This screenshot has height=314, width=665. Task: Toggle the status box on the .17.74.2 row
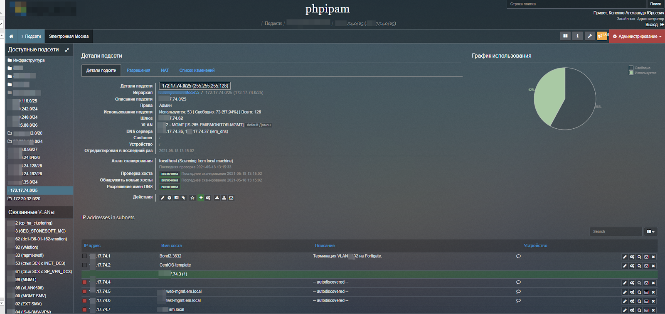tap(85, 265)
